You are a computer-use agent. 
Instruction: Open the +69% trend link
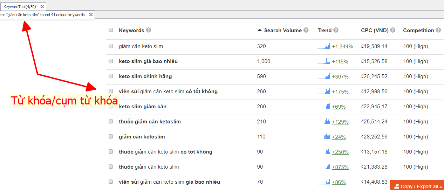tap(339, 107)
